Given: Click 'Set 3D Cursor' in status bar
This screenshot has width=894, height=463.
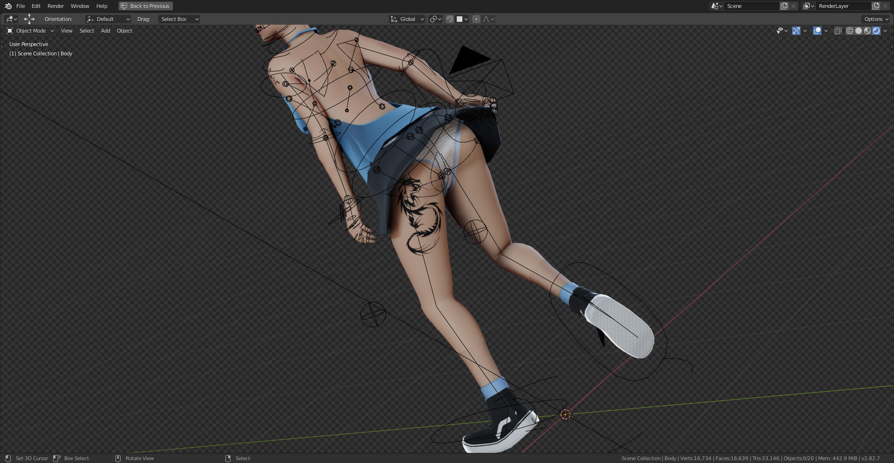Looking at the screenshot, I should click(x=32, y=458).
